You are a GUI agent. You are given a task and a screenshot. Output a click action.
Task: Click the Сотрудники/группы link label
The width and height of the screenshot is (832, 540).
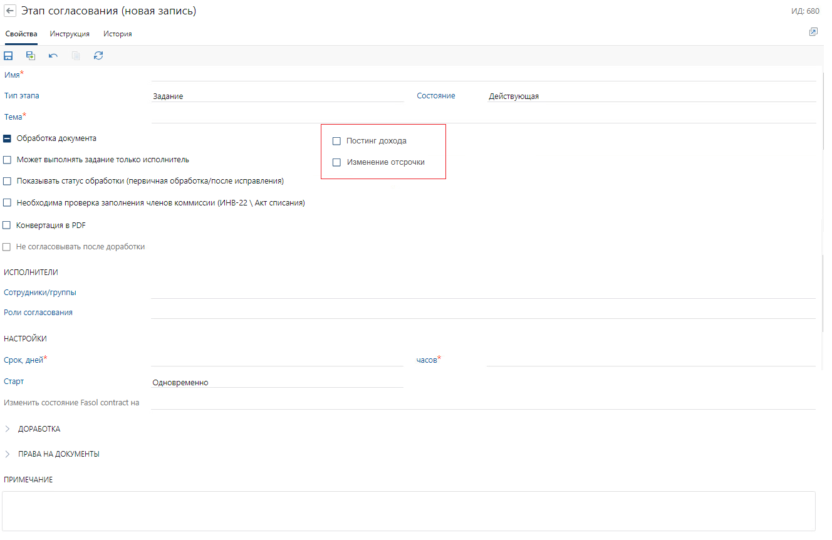click(x=40, y=293)
